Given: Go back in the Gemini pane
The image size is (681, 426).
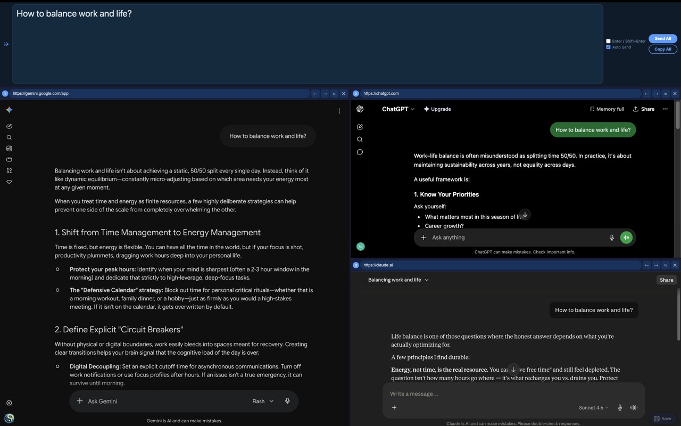Looking at the screenshot, I should (315, 94).
